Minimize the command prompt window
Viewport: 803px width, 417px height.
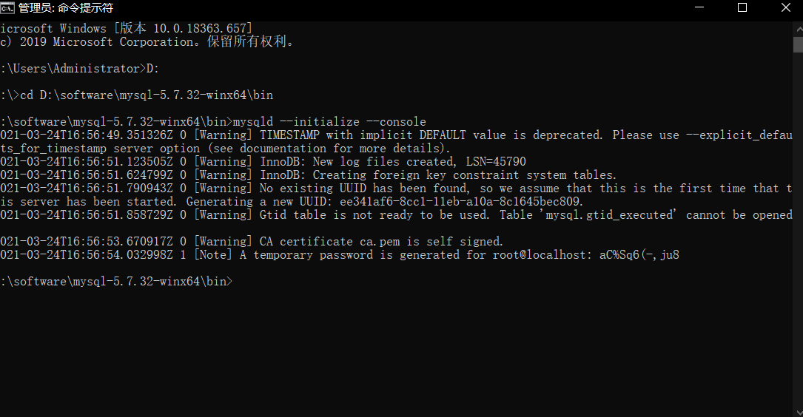click(699, 7)
